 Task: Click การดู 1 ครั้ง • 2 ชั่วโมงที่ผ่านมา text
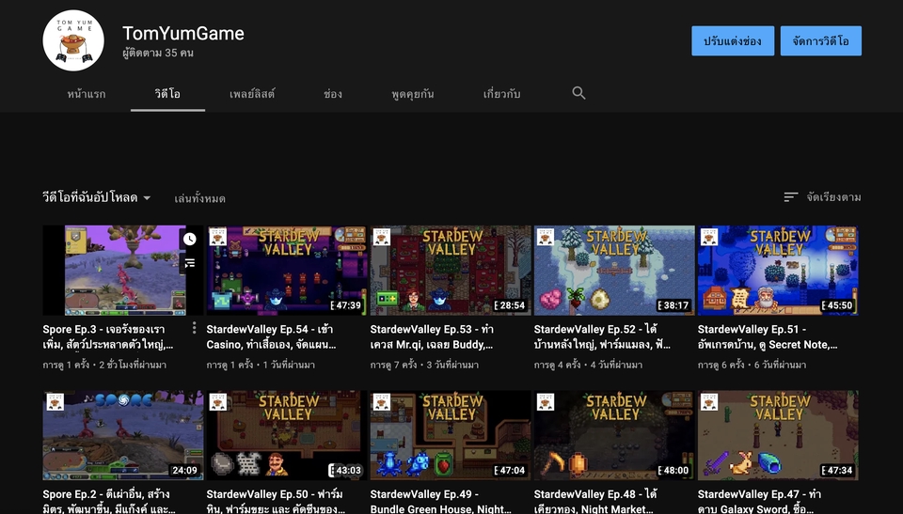tap(104, 365)
